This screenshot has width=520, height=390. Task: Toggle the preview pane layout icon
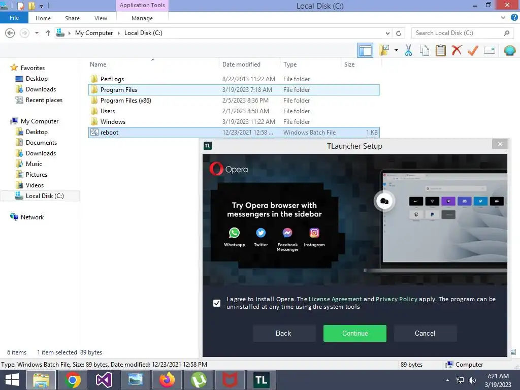[x=365, y=50]
